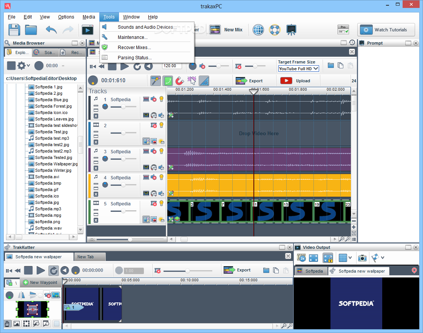Click the settings gear in Media Browser
The width and height of the screenshot is (423, 333).
pyautogui.click(x=22, y=66)
